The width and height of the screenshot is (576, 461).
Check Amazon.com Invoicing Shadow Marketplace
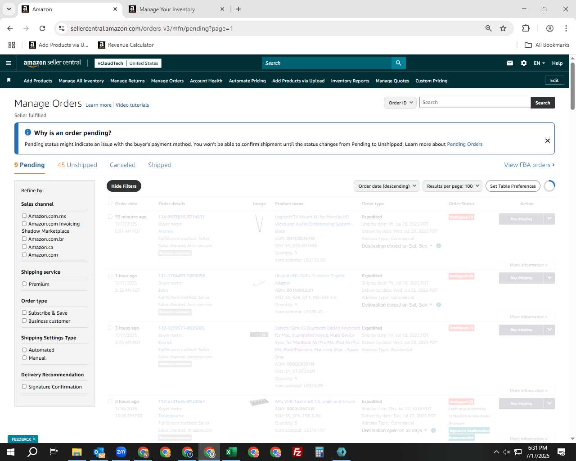pyautogui.click(x=24, y=223)
